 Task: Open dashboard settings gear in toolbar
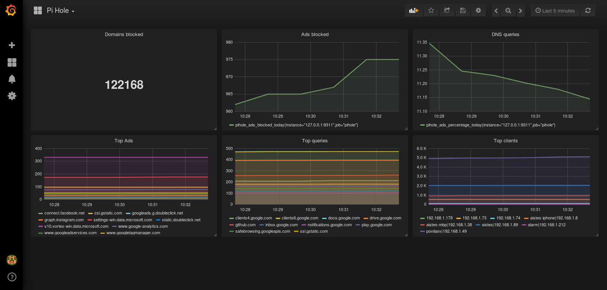(478, 11)
